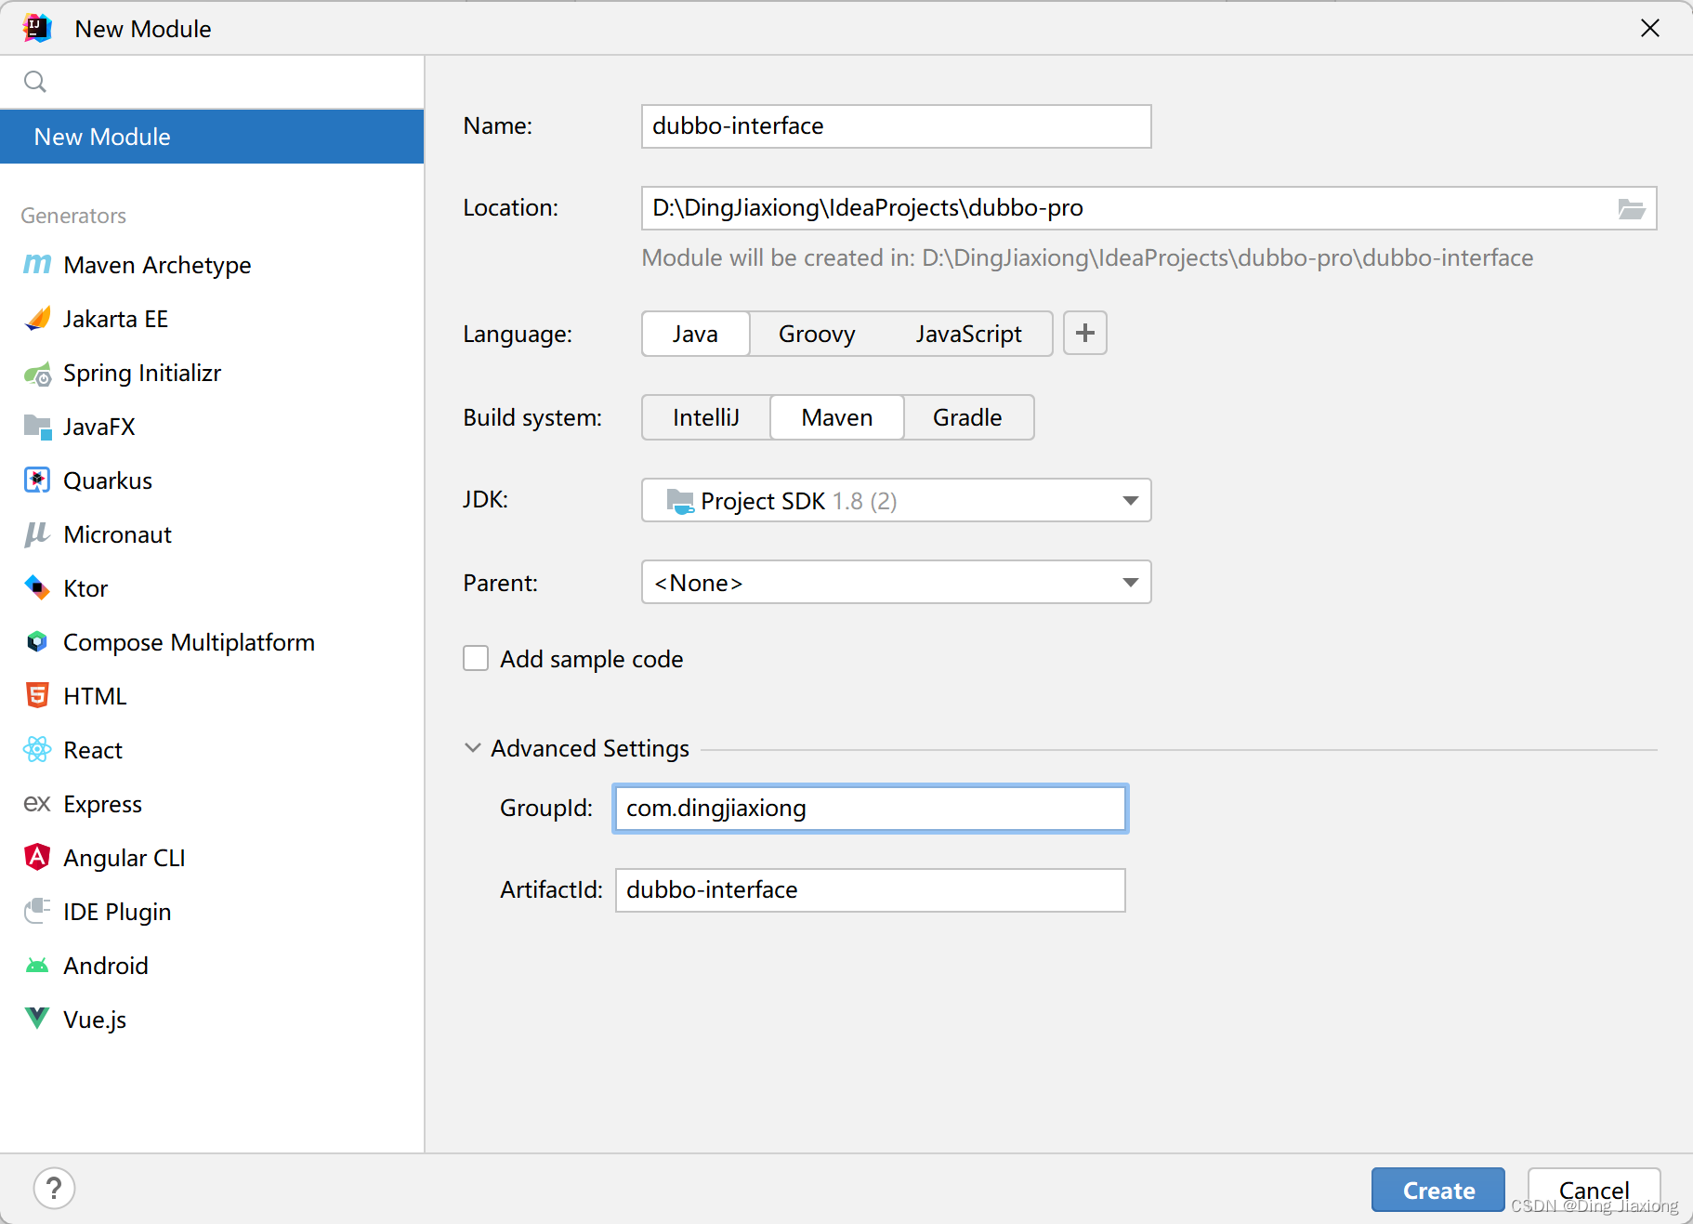Select Maven Archetype generator label
1693x1224 pixels.
[x=157, y=265]
